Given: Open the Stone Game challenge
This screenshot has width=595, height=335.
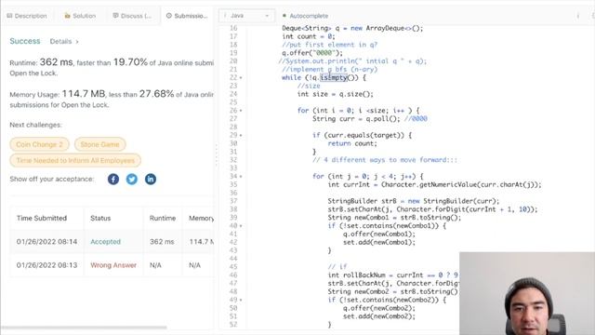Looking at the screenshot, I should [99, 144].
